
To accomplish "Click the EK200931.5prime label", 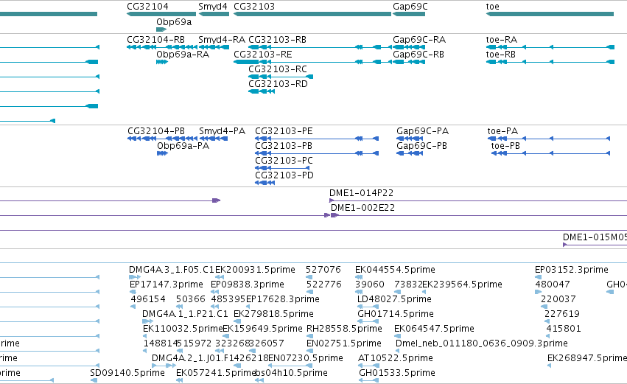I will (255, 270).
